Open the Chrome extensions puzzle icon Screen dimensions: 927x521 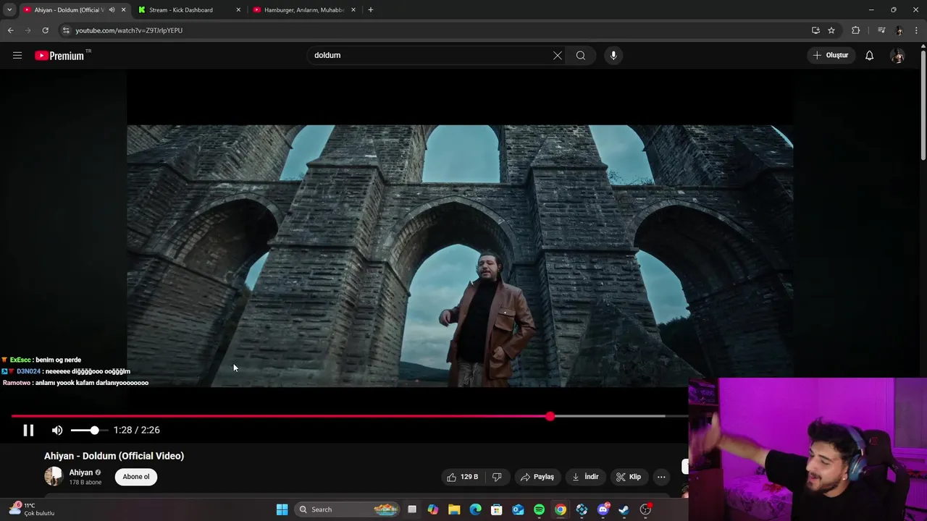856,30
